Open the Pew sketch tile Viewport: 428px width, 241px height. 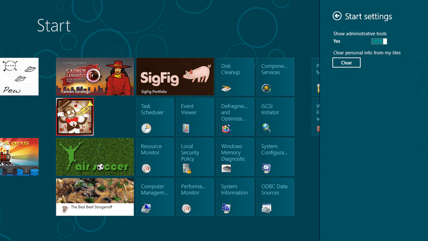(x=19, y=77)
